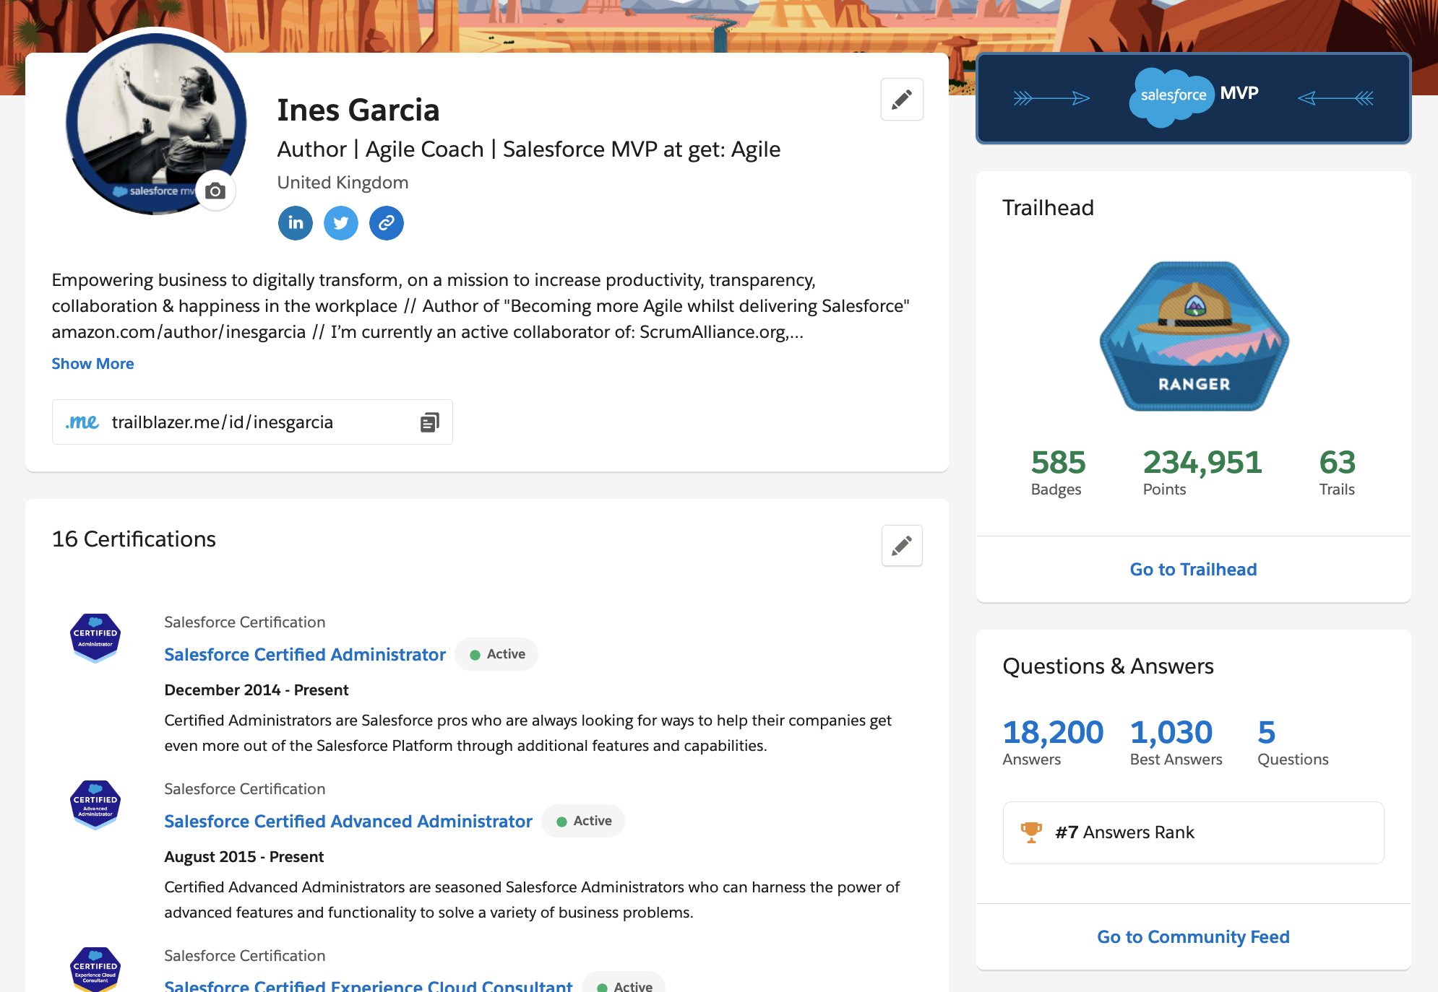Image resolution: width=1438 pixels, height=992 pixels.
Task: Edit the 16 Certifications section
Action: (902, 546)
